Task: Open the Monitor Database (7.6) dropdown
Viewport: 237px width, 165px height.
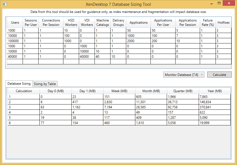Action: 184,75
